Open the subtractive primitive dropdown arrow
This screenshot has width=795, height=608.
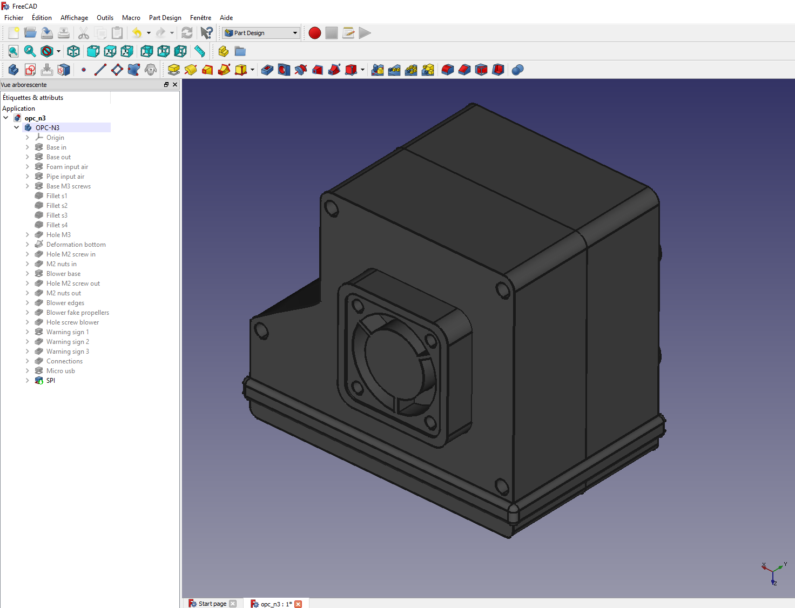(x=362, y=70)
